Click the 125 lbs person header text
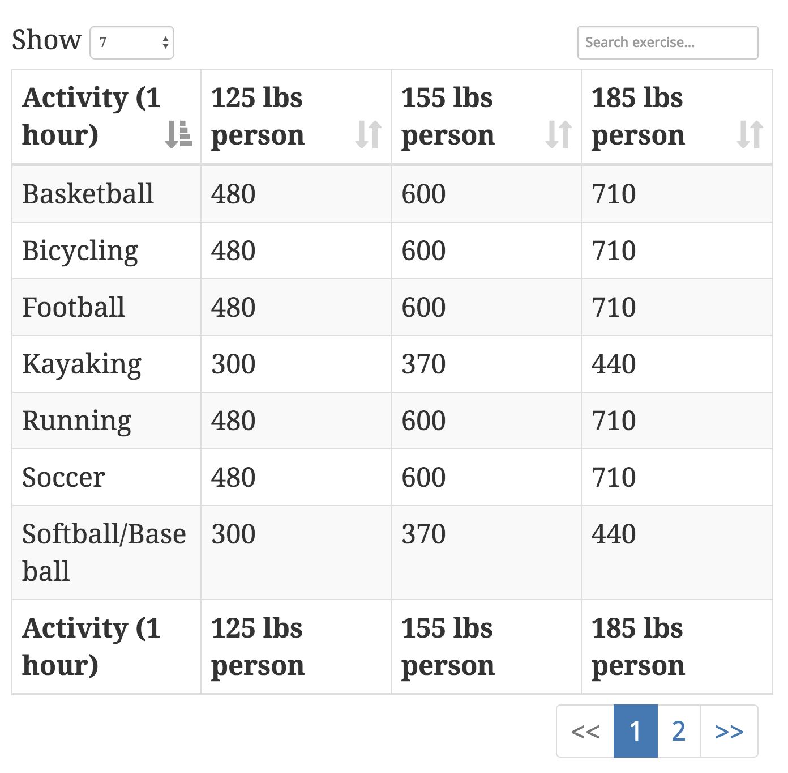Screen dimensions: 788x773 (x=258, y=116)
